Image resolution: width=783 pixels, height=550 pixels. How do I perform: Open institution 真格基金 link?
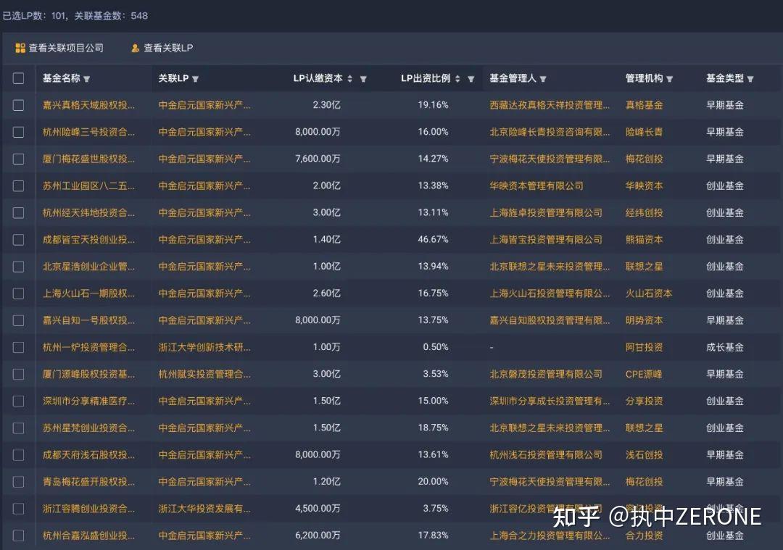click(x=645, y=105)
